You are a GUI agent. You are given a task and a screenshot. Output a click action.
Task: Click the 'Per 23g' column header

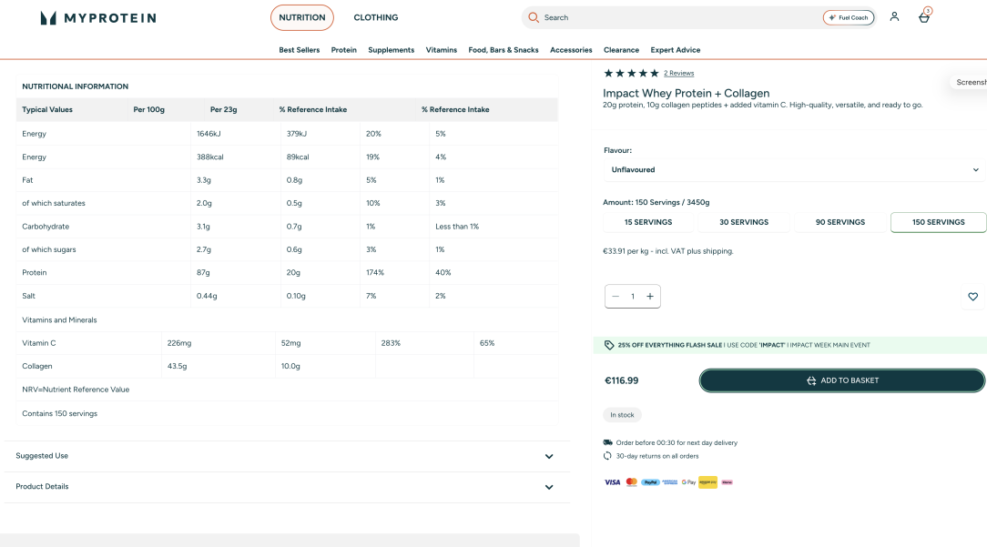(223, 109)
